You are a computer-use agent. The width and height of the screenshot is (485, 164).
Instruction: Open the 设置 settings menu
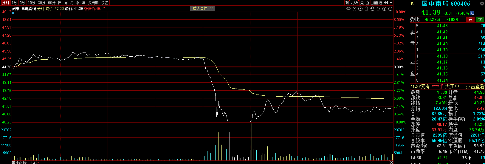[x=105, y=3]
